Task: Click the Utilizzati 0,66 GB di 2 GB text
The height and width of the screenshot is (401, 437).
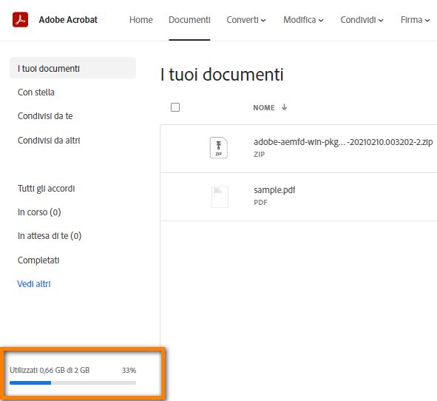Action: (50, 370)
